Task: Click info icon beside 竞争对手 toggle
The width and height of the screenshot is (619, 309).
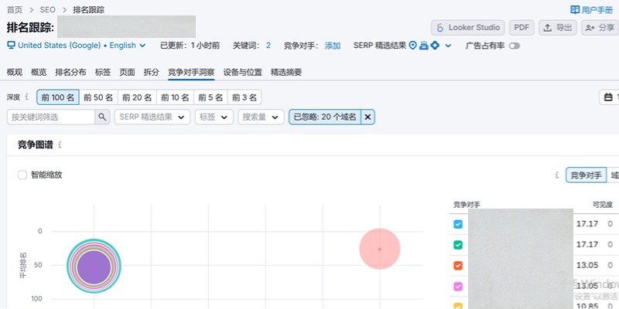Action: pos(557,175)
